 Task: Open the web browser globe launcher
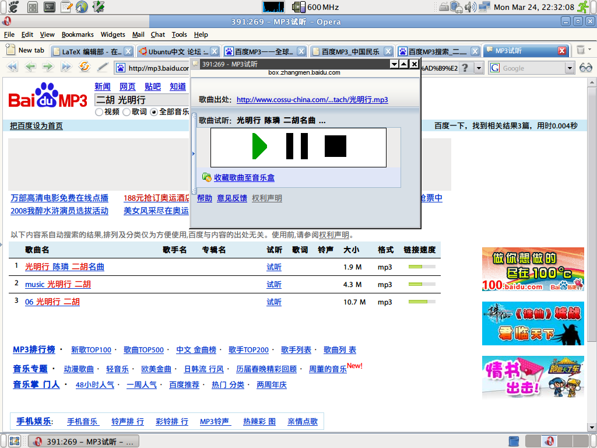click(x=82, y=7)
